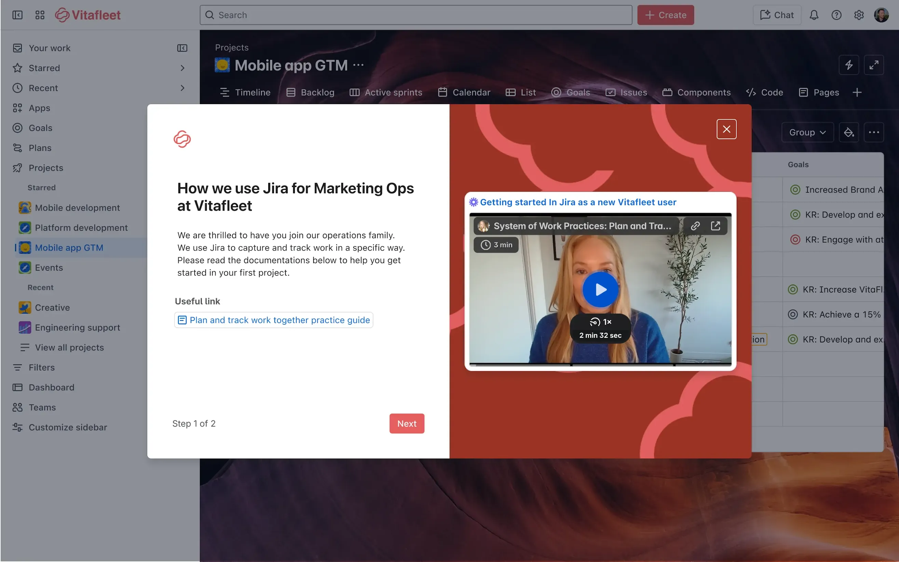Expand the Starred section in sidebar
The image size is (899, 562).
coord(182,68)
